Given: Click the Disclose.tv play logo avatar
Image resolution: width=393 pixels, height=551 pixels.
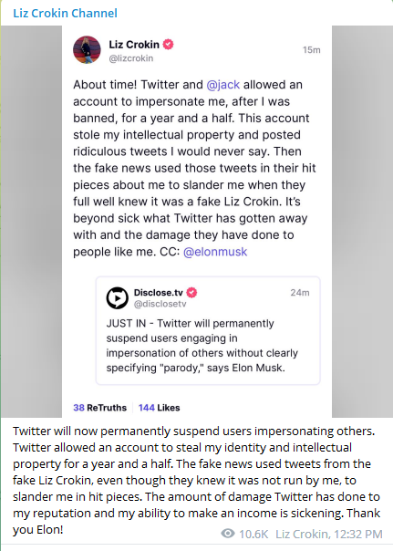Looking at the screenshot, I should tap(118, 298).
